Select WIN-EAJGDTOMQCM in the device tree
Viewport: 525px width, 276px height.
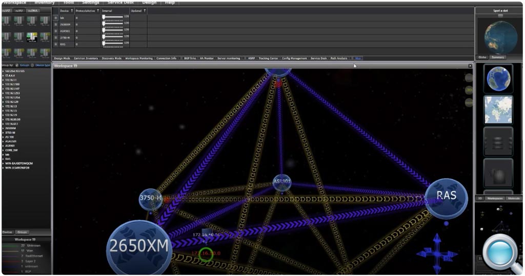[19, 163]
